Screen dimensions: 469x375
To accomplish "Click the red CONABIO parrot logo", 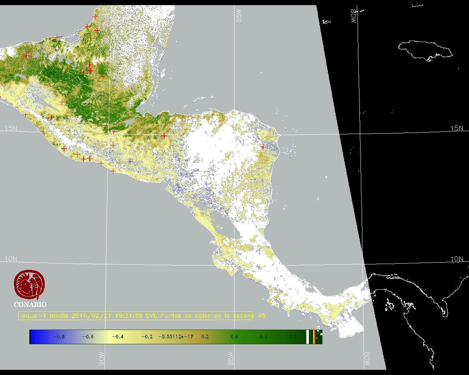I will click(x=30, y=285).
